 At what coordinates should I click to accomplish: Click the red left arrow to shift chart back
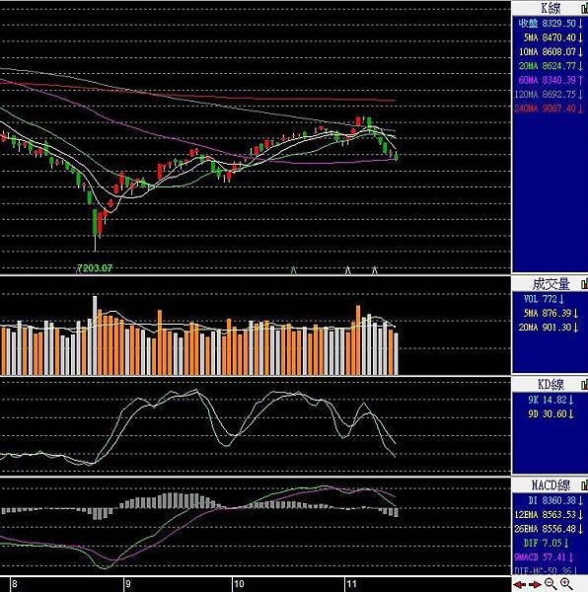pyautogui.click(x=519, y=584)
